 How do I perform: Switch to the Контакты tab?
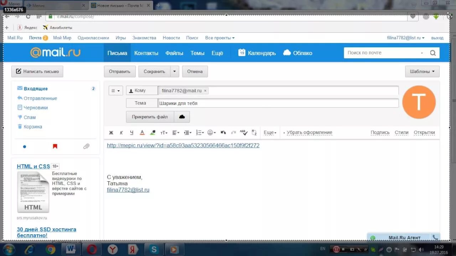146,53
